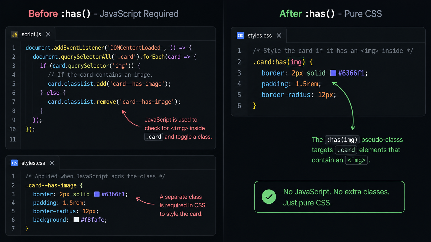Click the #f8fafc white color swatch

76,220
